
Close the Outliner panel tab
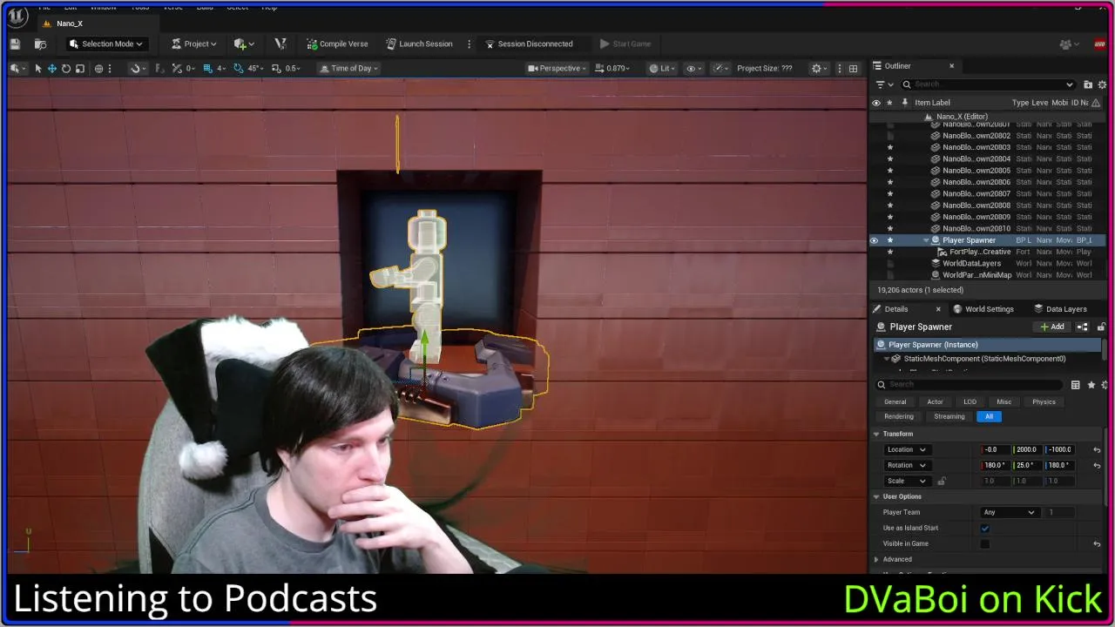951,66
